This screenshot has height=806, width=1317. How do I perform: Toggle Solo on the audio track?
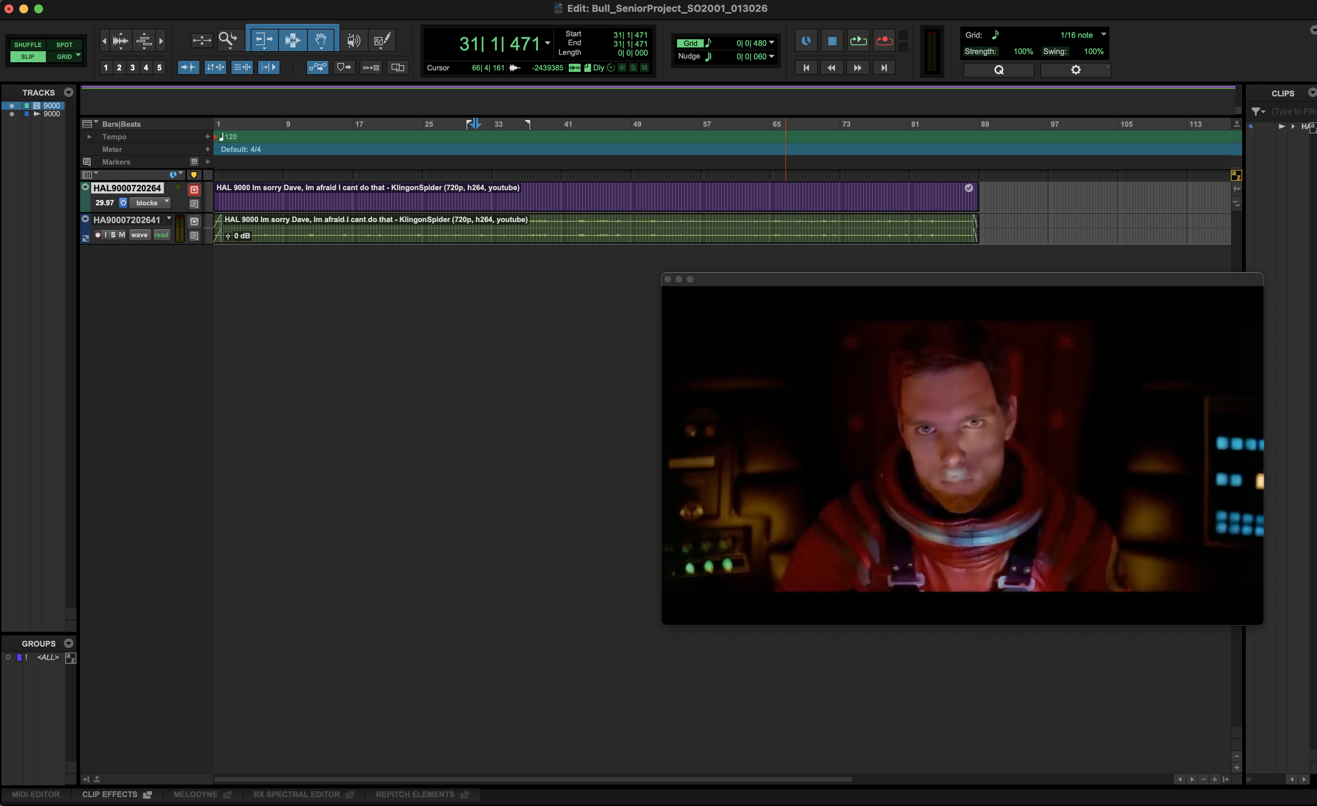pos(113,234)
